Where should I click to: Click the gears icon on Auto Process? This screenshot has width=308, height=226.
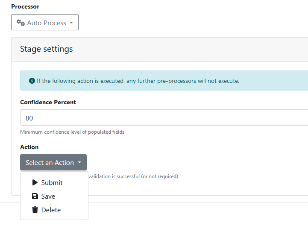(21, 23)
